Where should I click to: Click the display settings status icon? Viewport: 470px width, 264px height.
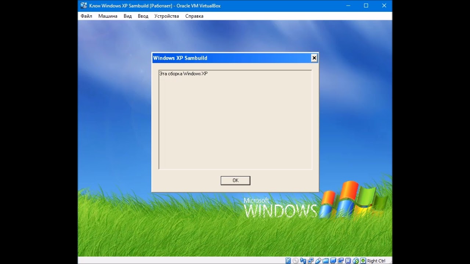click(x=333, y=261)
